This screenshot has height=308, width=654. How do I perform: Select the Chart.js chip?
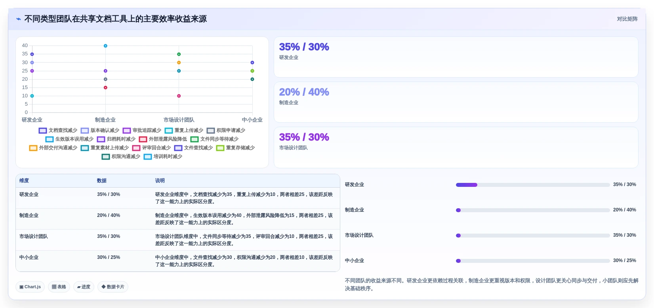tap(30, 287)
